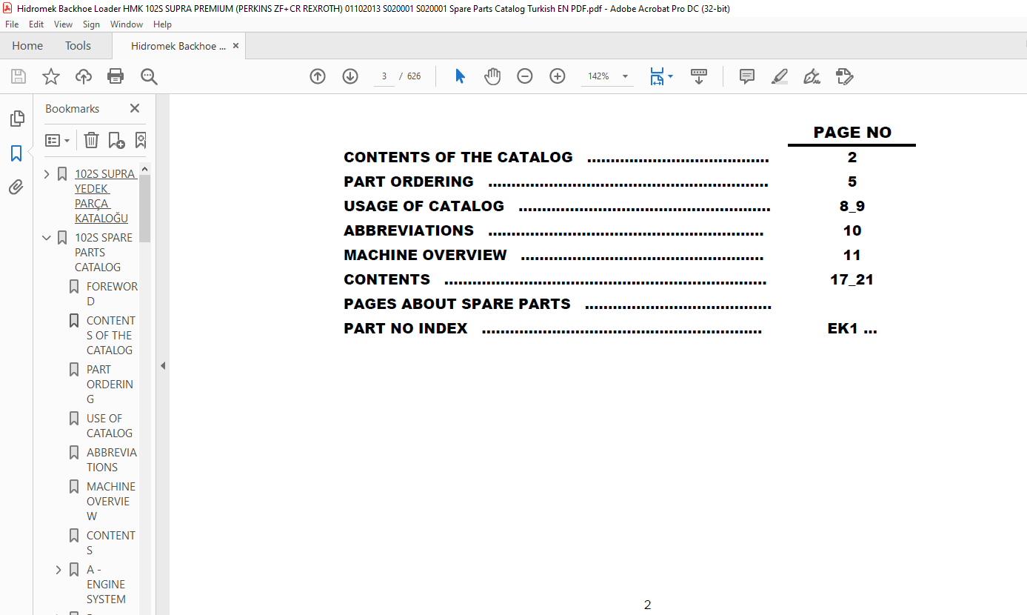This screenshot has height=615, width=1027.
Task: Zoom in with plus icon
Action: (x=558, y=76)
